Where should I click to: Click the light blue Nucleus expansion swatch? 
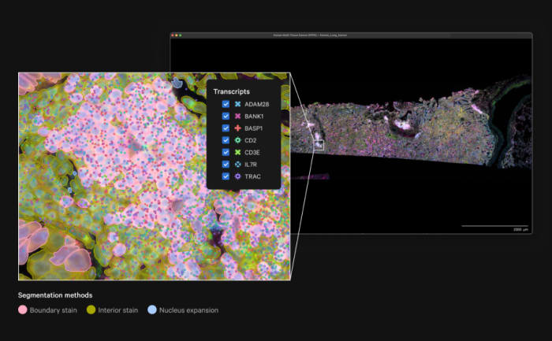152,310
